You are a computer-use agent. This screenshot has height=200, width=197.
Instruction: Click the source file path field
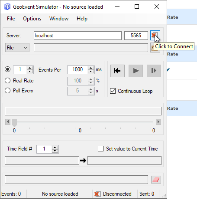coord(91,48)
